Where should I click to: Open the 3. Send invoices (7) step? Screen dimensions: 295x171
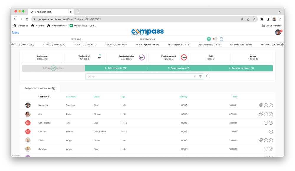click(179, 68)
